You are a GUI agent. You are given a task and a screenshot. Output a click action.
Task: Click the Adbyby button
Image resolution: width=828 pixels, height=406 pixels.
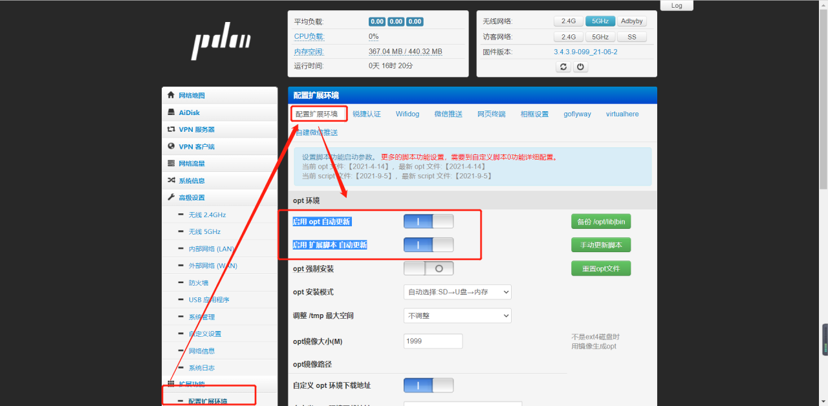point(632,21)
